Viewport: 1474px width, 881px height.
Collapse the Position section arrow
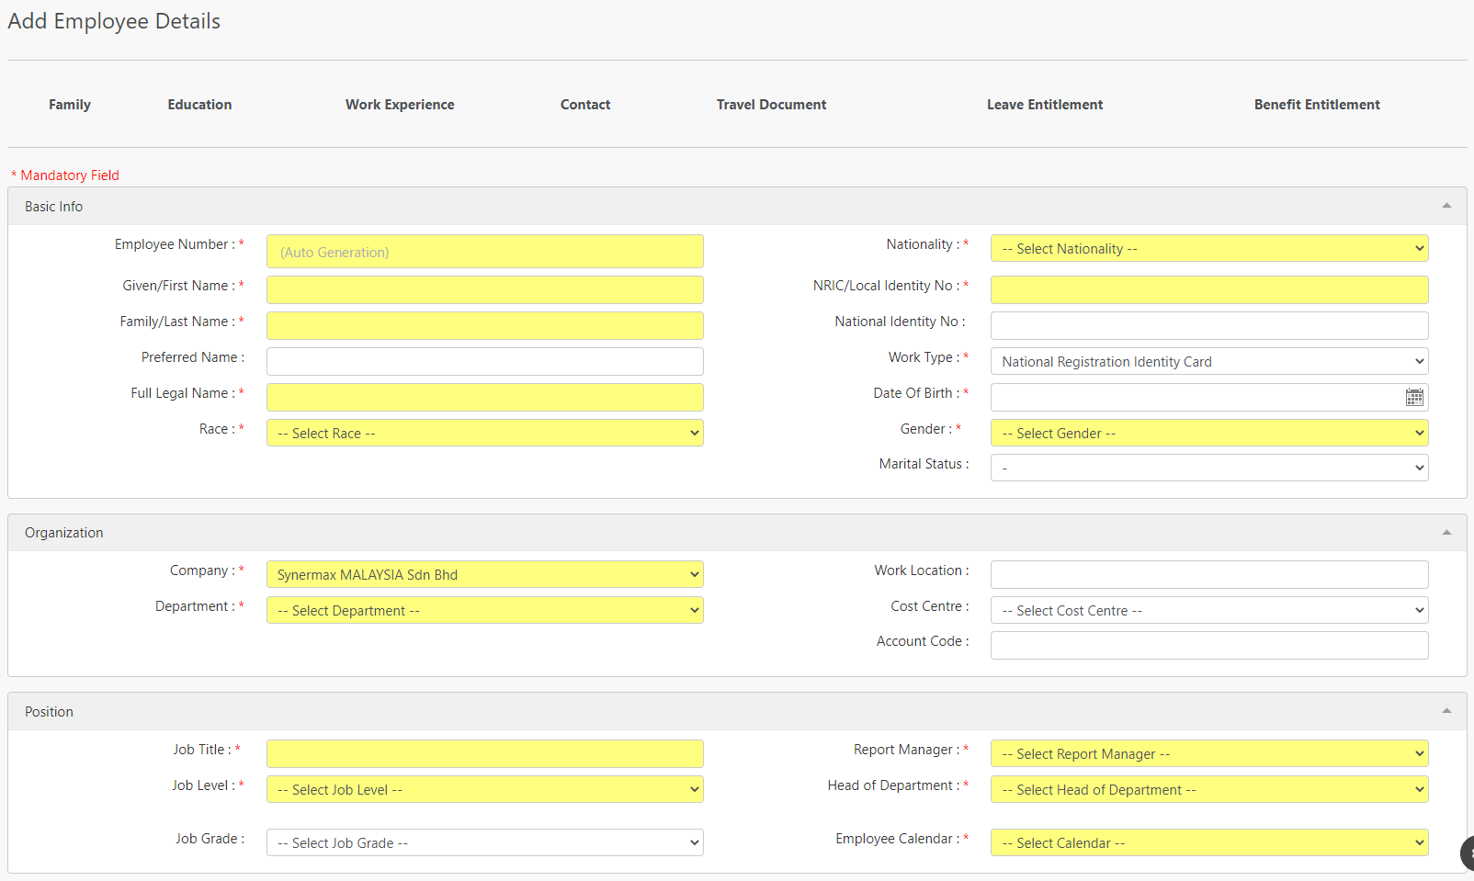[x=1446, y=711]
